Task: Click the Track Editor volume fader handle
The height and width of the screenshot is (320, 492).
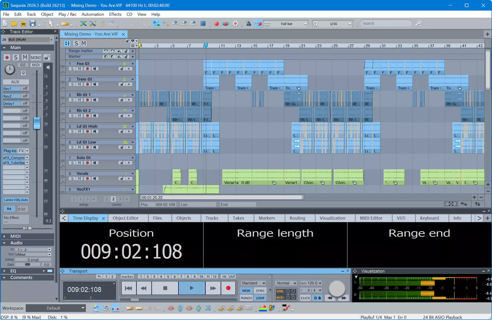Action: tap(37, 123)
